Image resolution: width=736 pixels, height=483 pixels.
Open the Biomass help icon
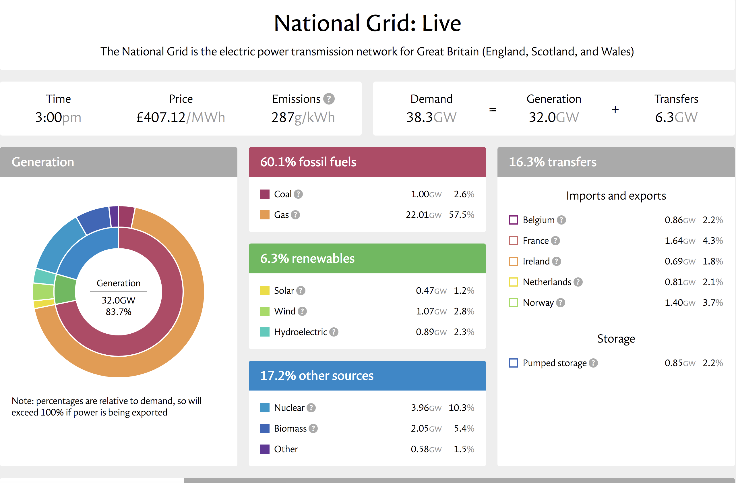pyautogui.click(x=313, y=428)
